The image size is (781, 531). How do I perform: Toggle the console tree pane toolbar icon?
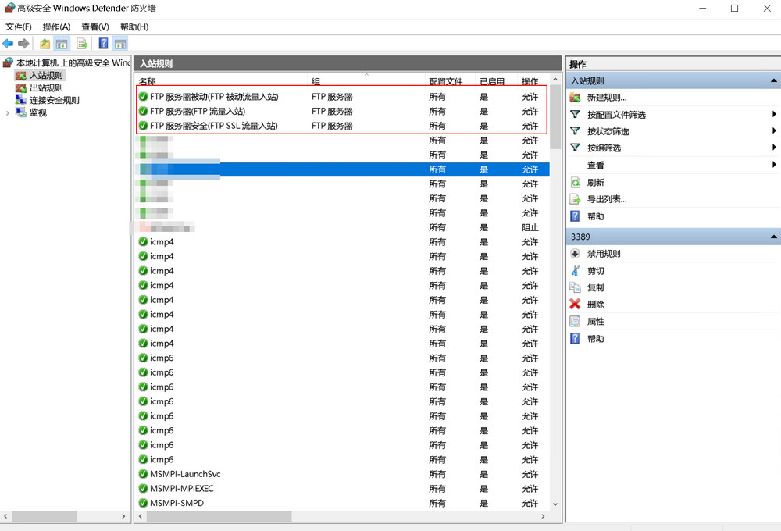click(x=62, y=44)
